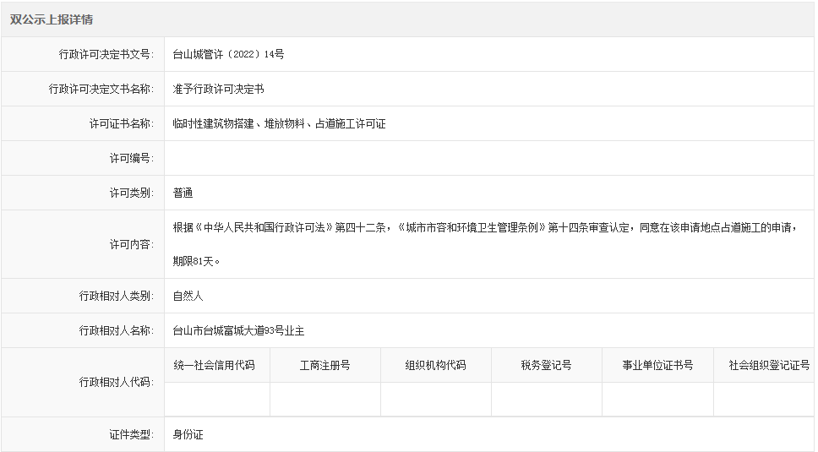Click the 社会组织登记证号 column header
The width and height of the screenshot is (818, 452).
(769, 365)
